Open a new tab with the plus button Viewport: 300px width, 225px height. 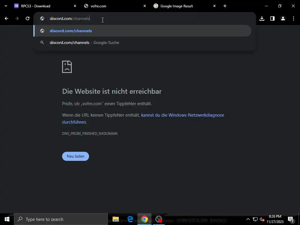[x=225, y=6]
